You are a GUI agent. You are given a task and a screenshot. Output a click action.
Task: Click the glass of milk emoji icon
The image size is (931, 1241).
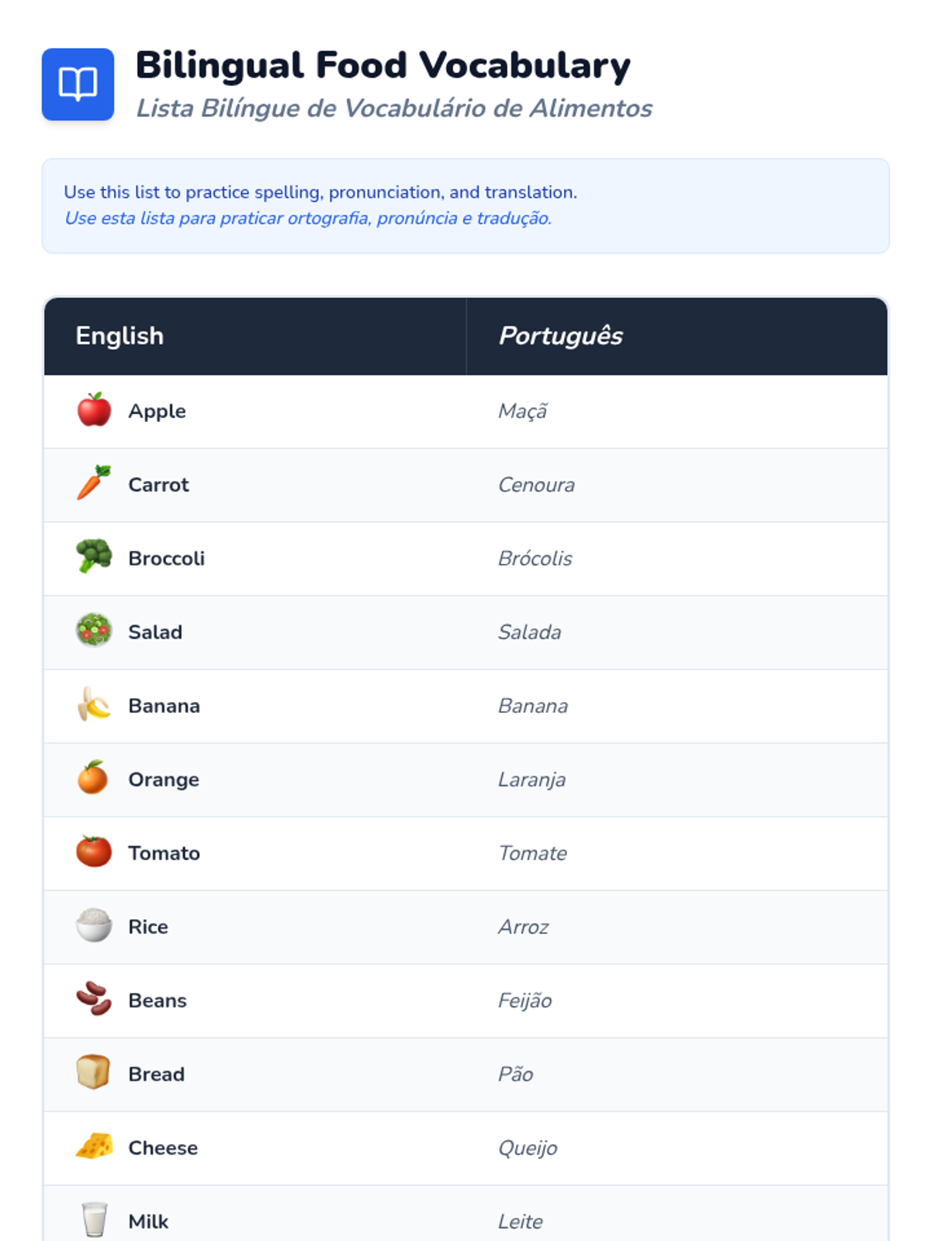pyautogui.click(x=94, y=1219)
